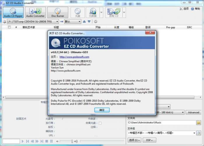Viewport: 204px width, 146px height.
Task: Click the filename pattern edit icon
Action: (x=199, y=133)
